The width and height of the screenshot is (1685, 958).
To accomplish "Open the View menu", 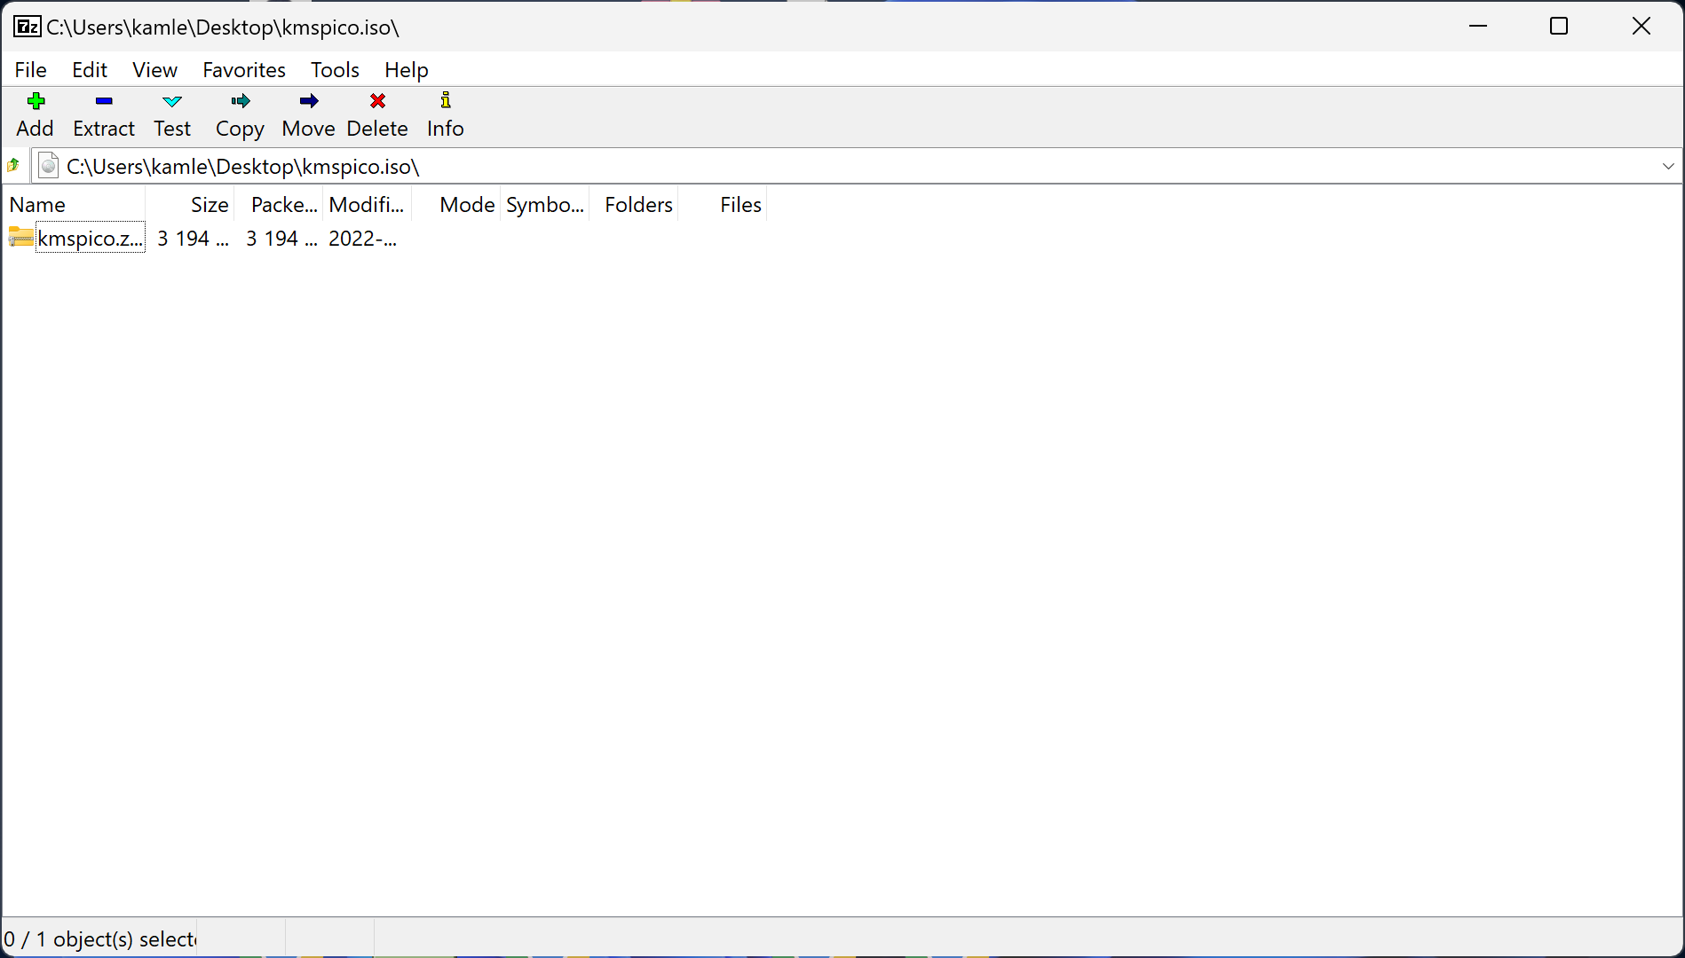I will [x=155, y=69].
